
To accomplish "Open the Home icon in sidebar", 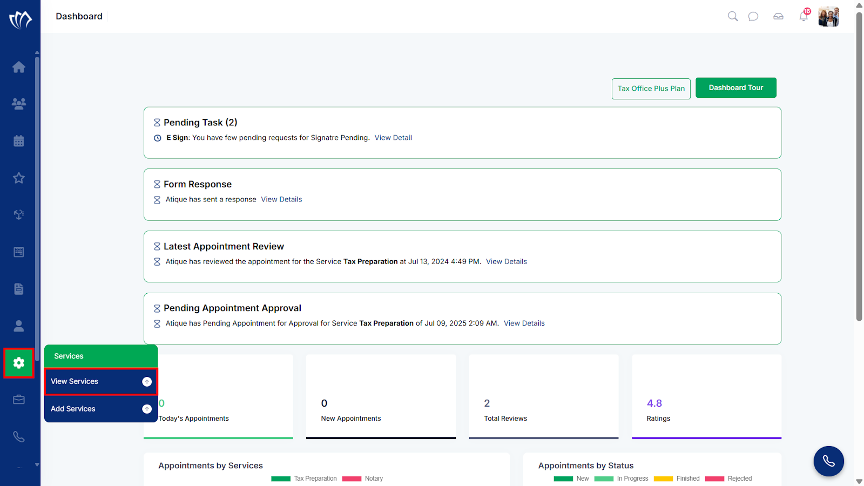I will point(19,67).
